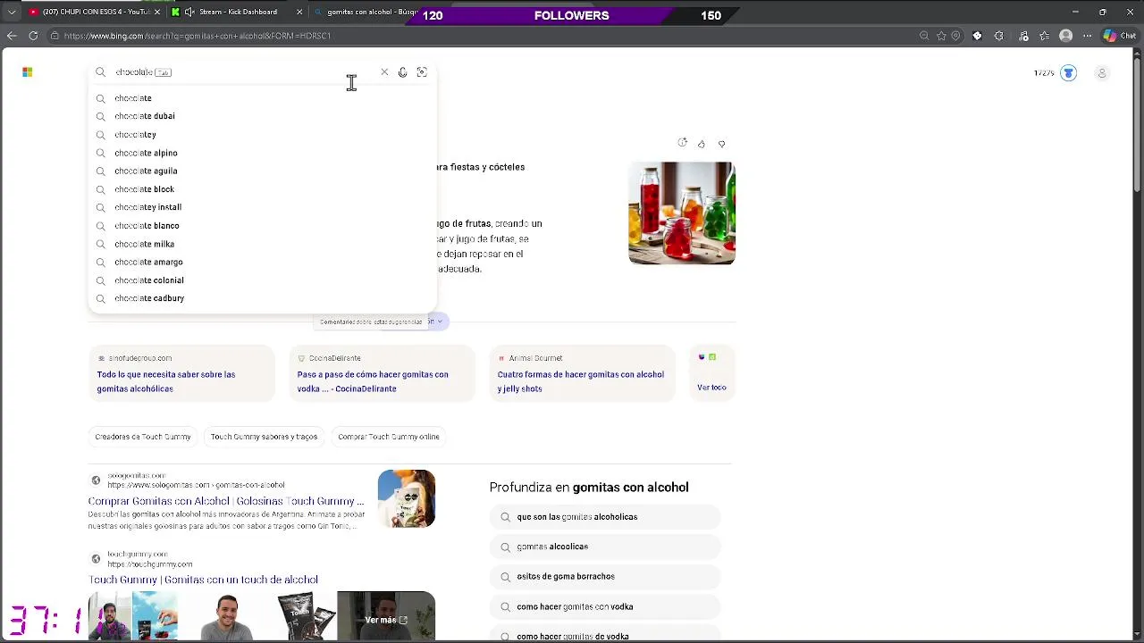Open 'Touch Gummy | Gomitas con un touch' link
Screen dimensions: 1144x643
(203, 580)
